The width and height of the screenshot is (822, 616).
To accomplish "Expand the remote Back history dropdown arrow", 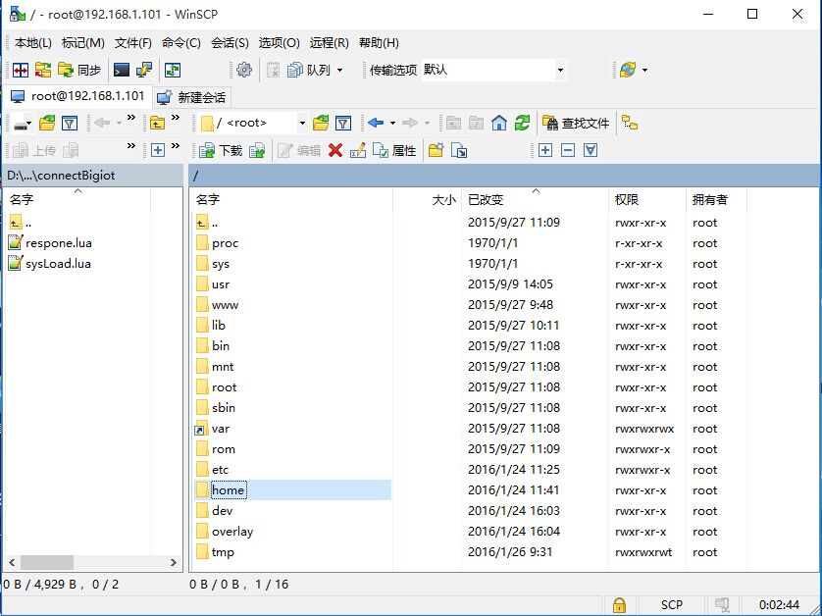I will tap(392, 124).
